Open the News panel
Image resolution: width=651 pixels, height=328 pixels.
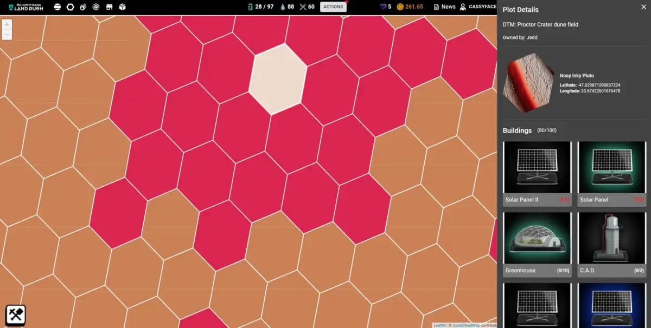[x=445, y=7]
